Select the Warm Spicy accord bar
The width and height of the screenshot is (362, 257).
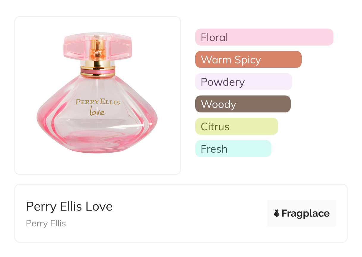(248, 59)
